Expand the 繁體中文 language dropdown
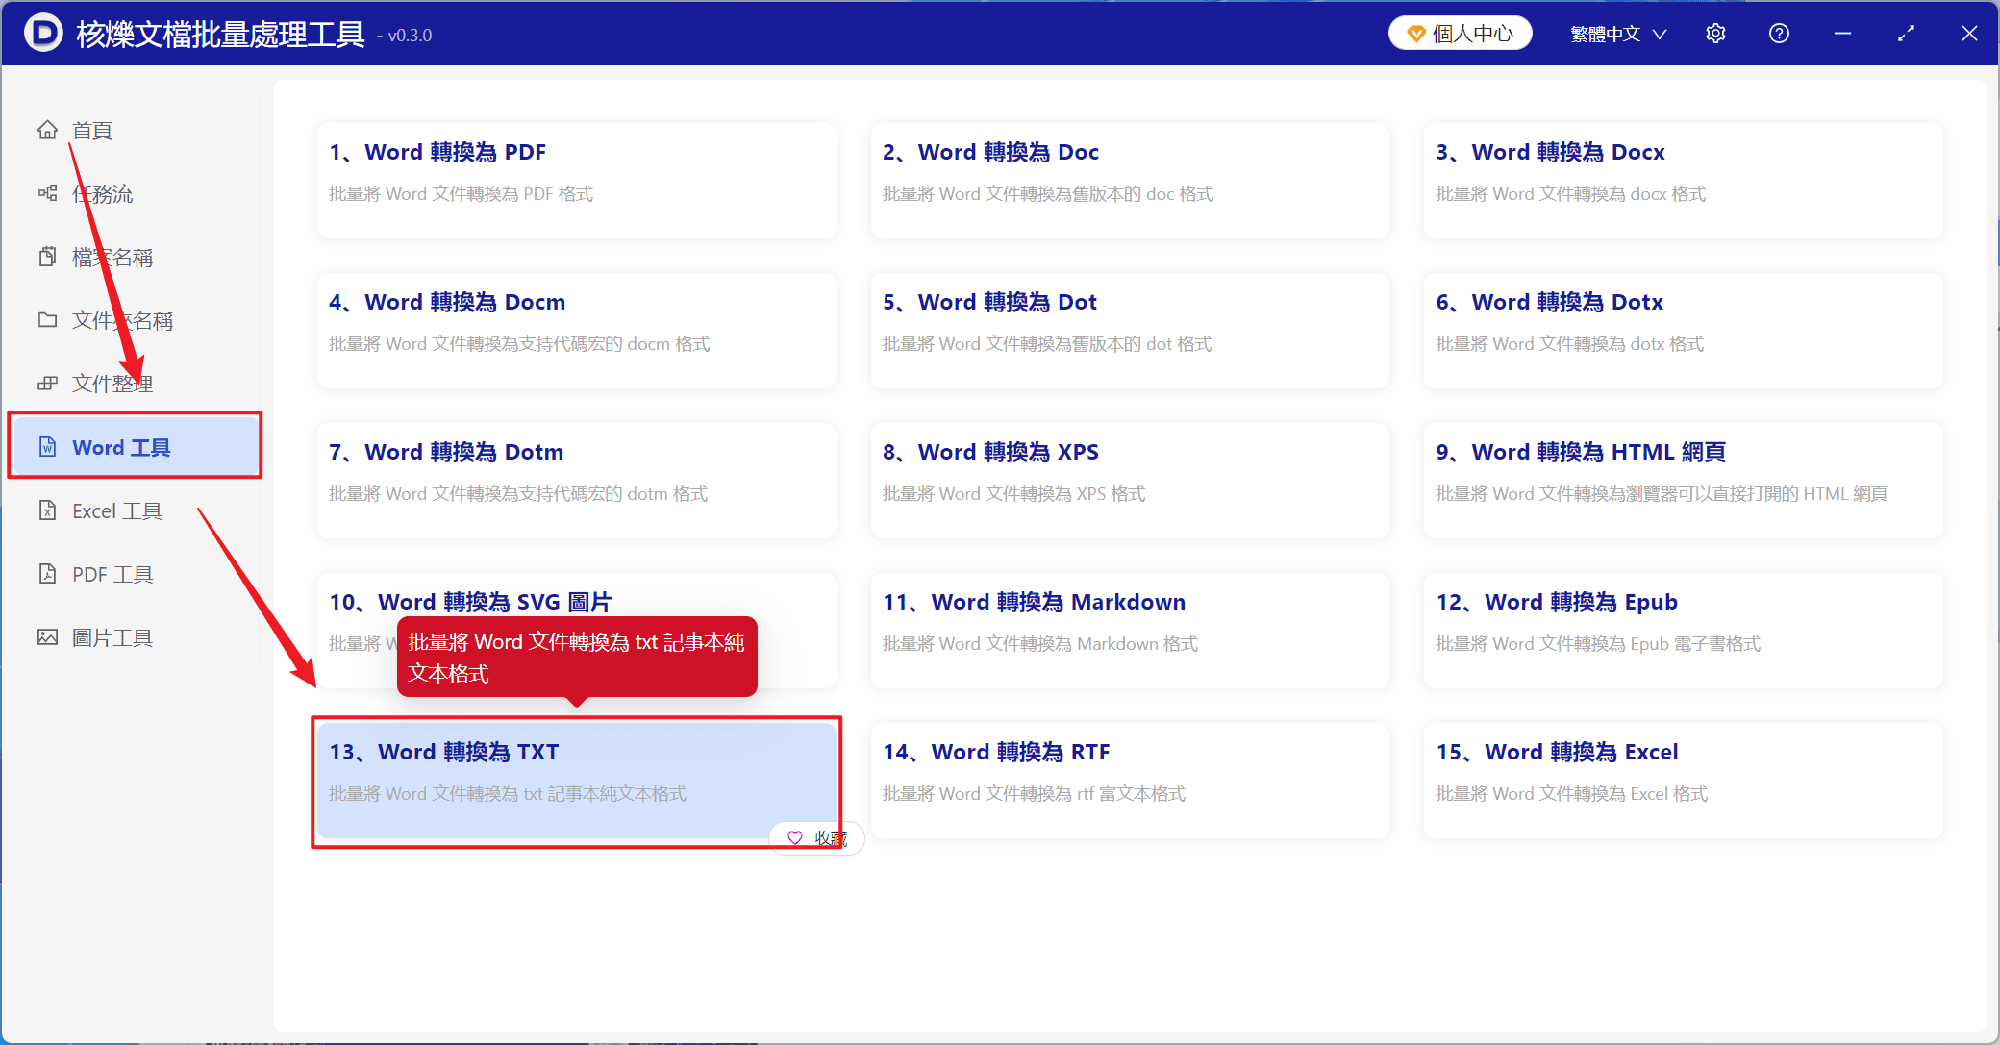This screenshot has height=1045, width=2000. [1618, 34]
